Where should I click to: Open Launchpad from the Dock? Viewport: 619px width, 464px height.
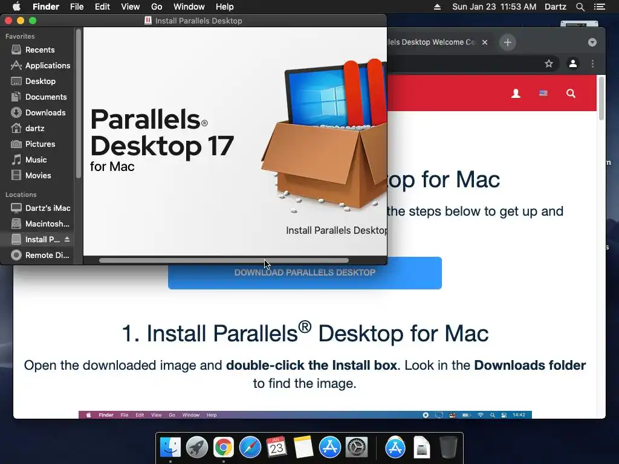pos(197,448)
